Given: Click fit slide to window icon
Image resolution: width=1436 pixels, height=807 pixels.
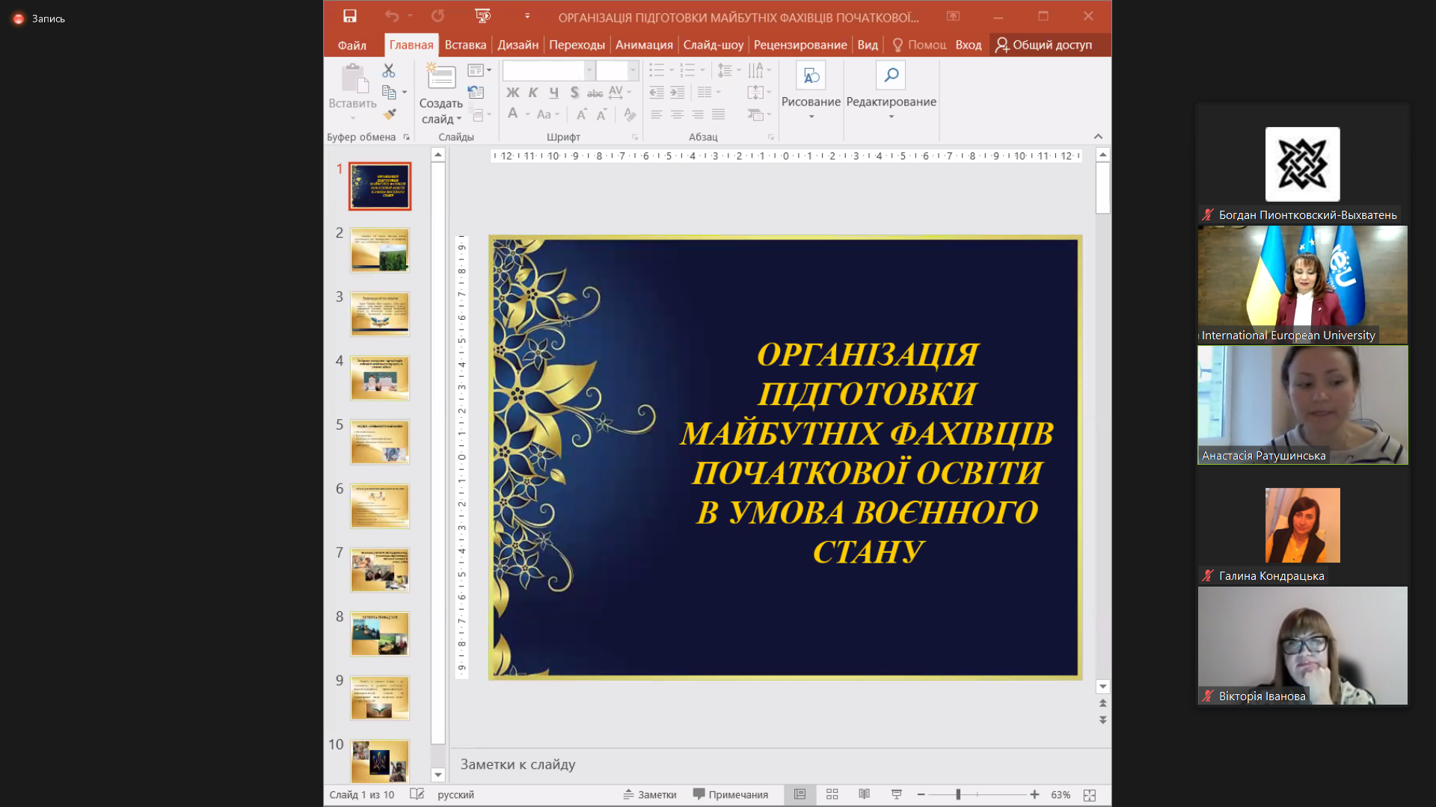Looking at the screenshot, I should [1090, 795].
